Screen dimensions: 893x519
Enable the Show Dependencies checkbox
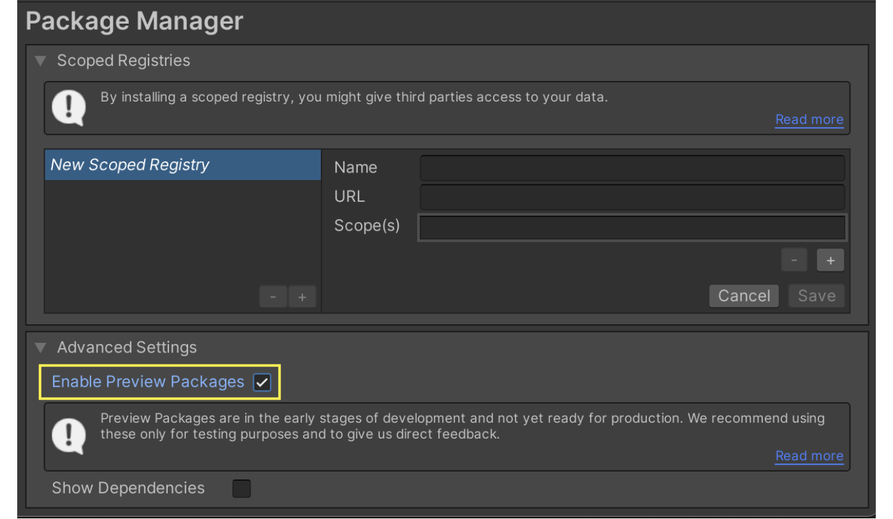coord(241,488)
